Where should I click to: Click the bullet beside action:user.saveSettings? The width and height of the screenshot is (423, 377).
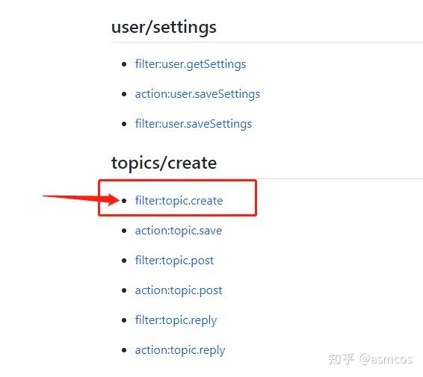pyautogui.click(x=124, y=94)
